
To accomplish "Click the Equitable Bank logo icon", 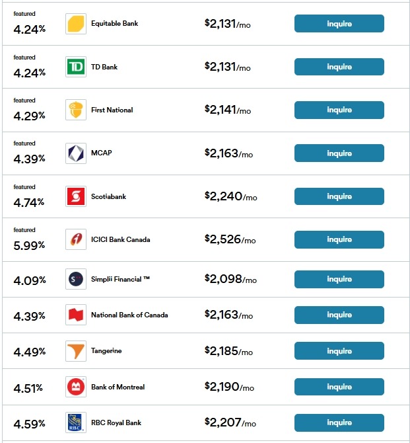I will point(76,24).
